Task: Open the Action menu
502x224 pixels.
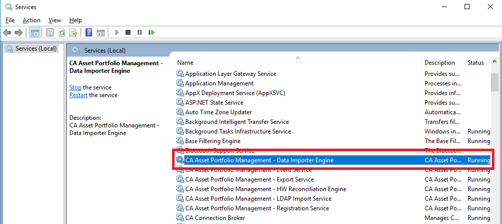Action: tap(31, 20)
